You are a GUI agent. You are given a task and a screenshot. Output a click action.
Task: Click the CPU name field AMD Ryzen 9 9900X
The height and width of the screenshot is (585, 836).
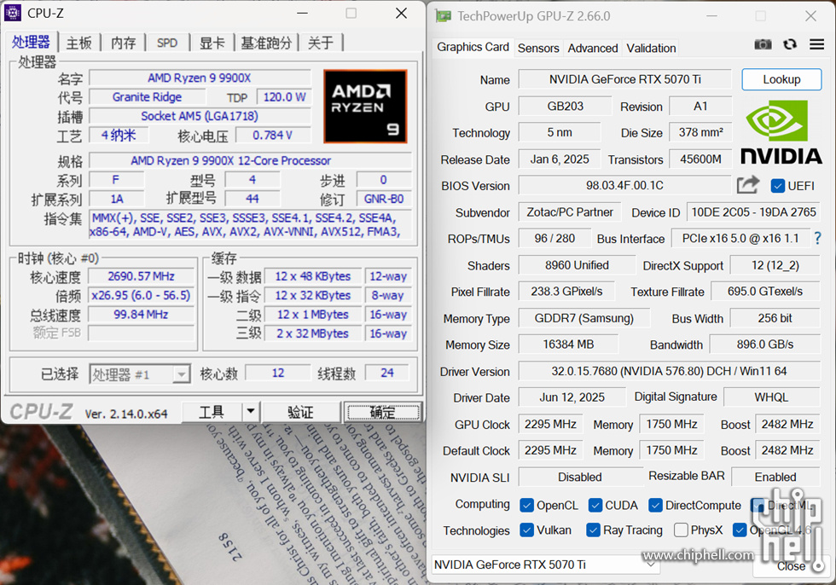pyautogui.click(x=200, y=78)
